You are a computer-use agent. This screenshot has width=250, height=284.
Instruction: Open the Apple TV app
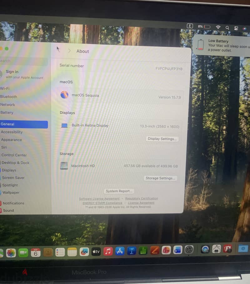(96, 252)
